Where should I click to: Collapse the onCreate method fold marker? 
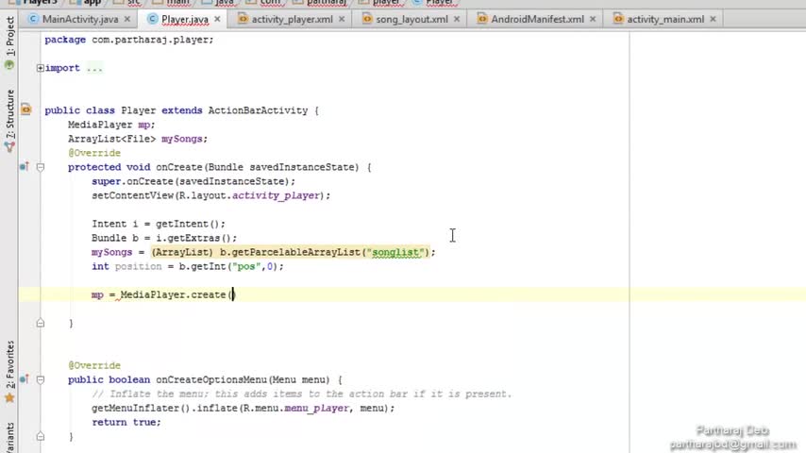(40, 167)
